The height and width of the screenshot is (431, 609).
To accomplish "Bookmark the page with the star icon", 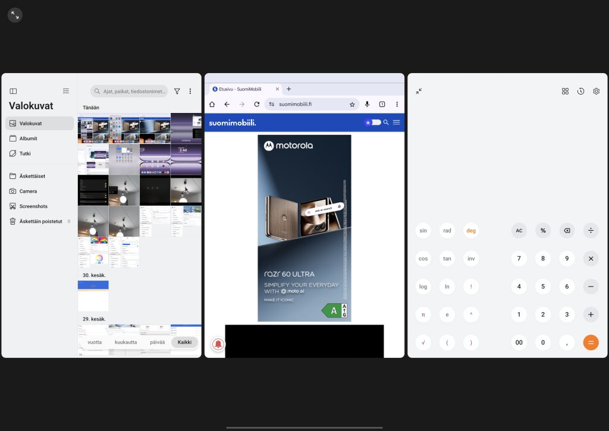I will [352, 105].
